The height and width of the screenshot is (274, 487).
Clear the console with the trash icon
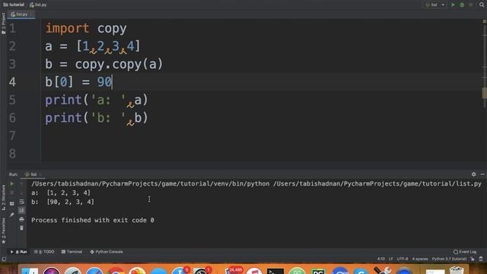[21, 228]
